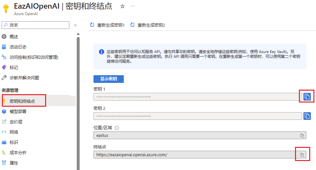Click the eastus location field
The height and width of the screenshot is (170, 316).
[200, 135]
